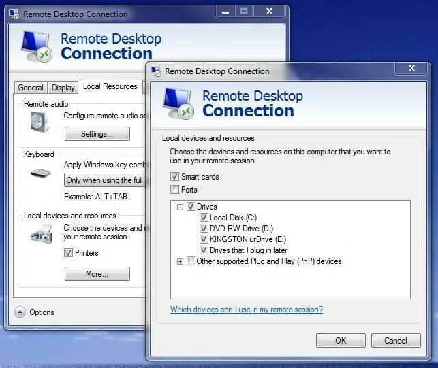Open 'Which devices can I use' help link
Screen dimensions: 438x368
point(247,310)
